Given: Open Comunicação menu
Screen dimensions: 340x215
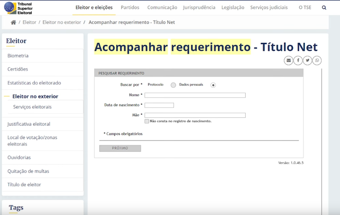Looking at the screenshot, I should coord(162,8).
